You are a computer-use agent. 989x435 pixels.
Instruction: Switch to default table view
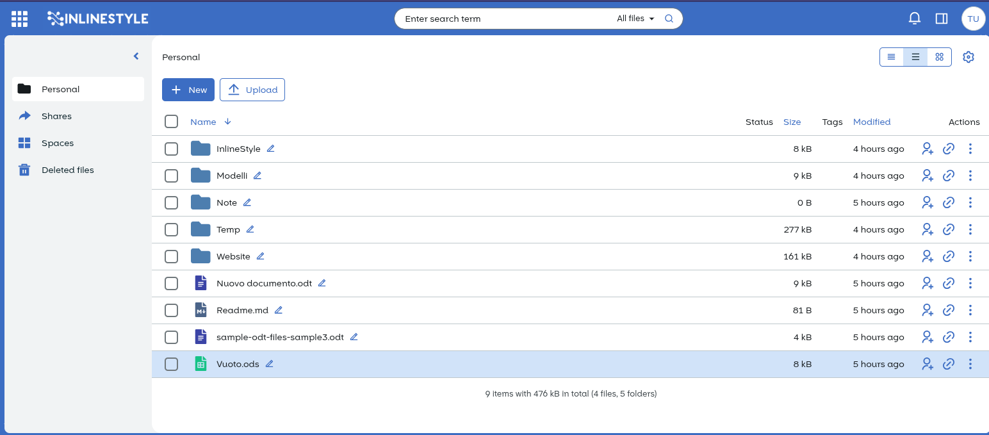915,57
